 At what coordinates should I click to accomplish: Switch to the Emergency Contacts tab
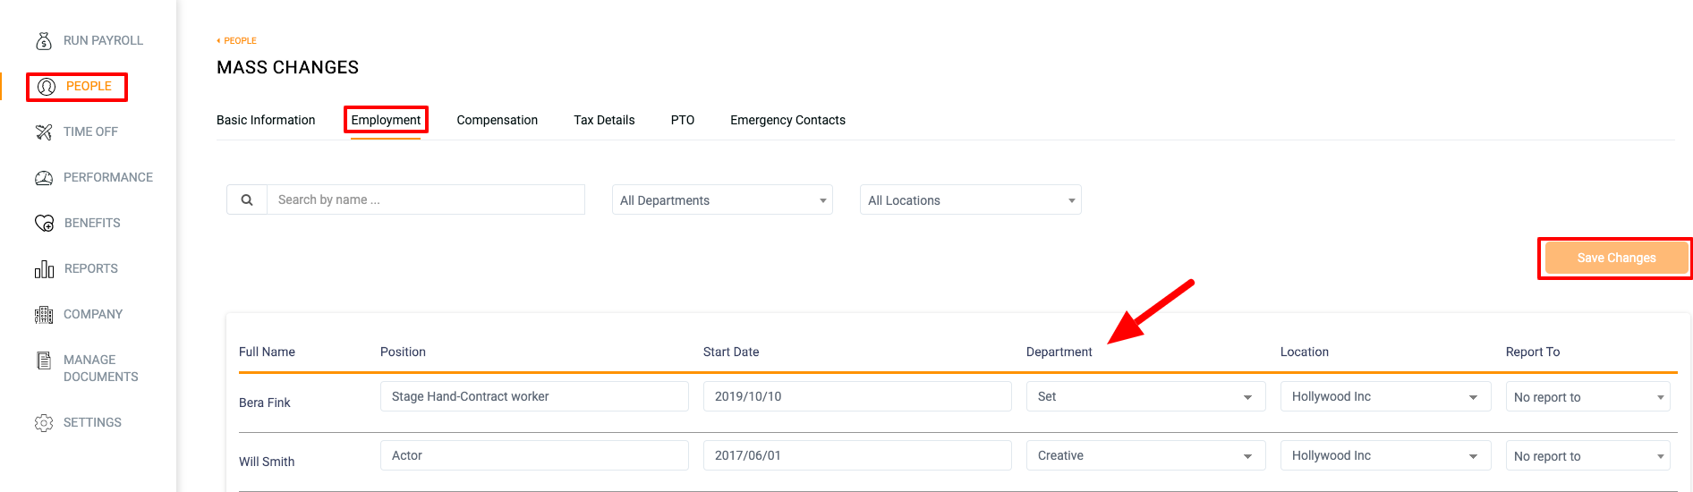click(x=787, y=121)
